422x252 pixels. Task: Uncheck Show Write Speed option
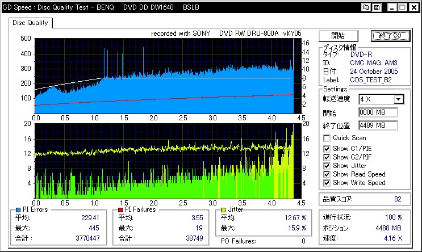[327, 183]
